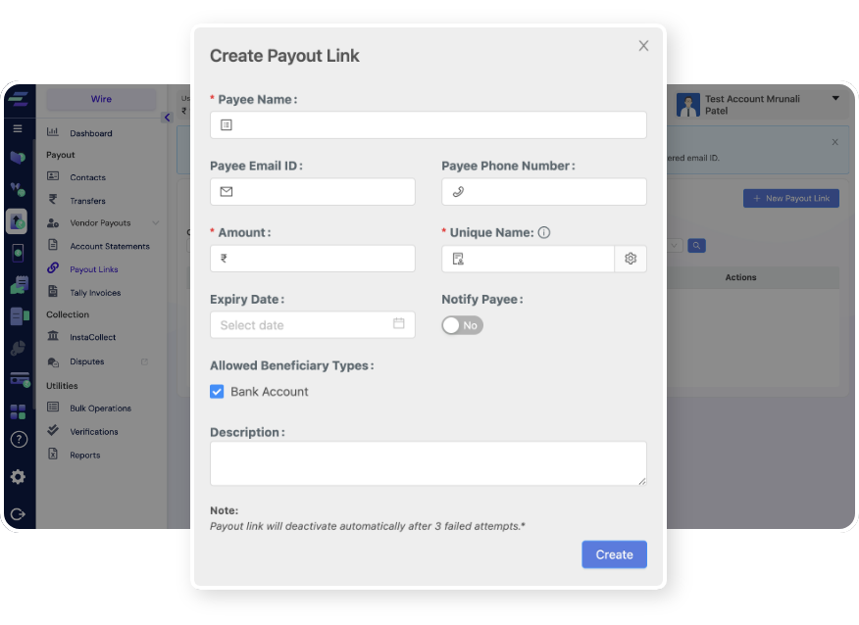Screen dimensions: 859x625
Task: Click the search icon button
Action: (696, 246)
